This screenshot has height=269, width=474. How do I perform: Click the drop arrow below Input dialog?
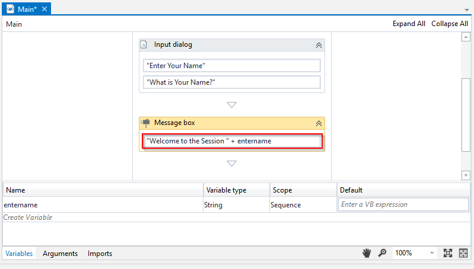coord(231,105)
